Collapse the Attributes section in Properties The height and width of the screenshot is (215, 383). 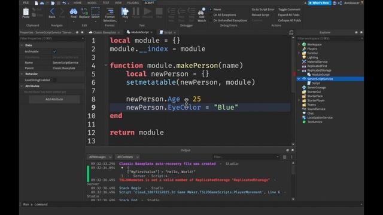click(x=22, y=86)
